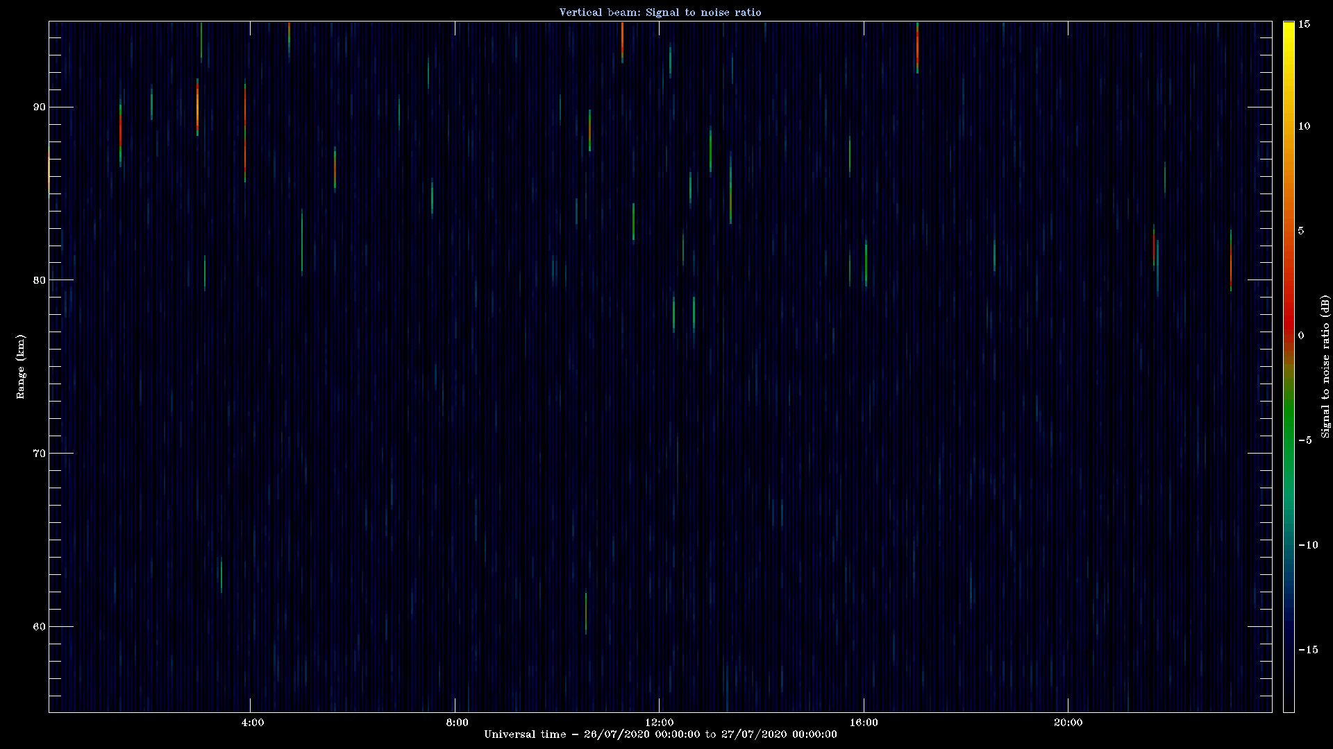This screenshot has height=749, width=1333.
Task: Click the 70 km range tick label
Action: click(x=38, y=454)
